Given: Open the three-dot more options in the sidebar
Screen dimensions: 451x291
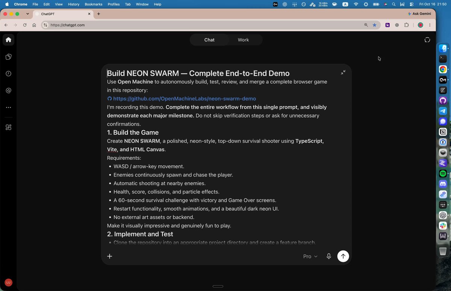Looking at the screenshot, I should click(8, 107).
